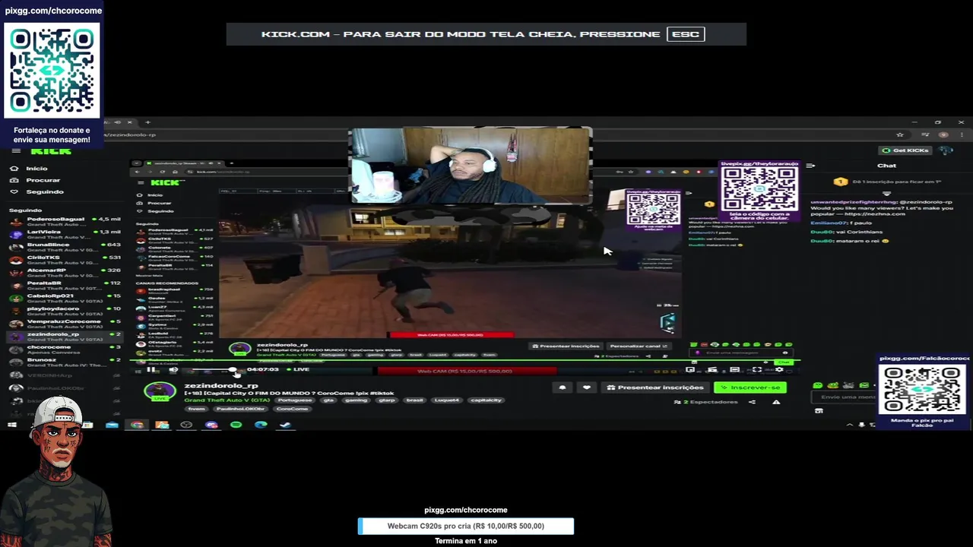
Task: Adjust the player volume slider
Action: [x=214, y=370]
